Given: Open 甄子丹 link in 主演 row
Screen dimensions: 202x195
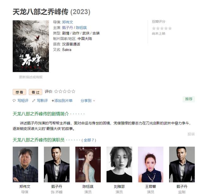Looking at the screenshot, I should coord(68,28).
